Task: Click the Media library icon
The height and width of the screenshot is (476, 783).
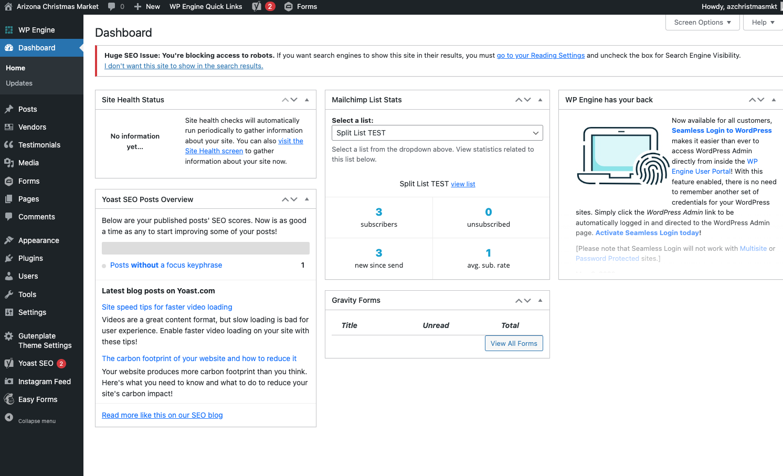Action: [9, 163]
